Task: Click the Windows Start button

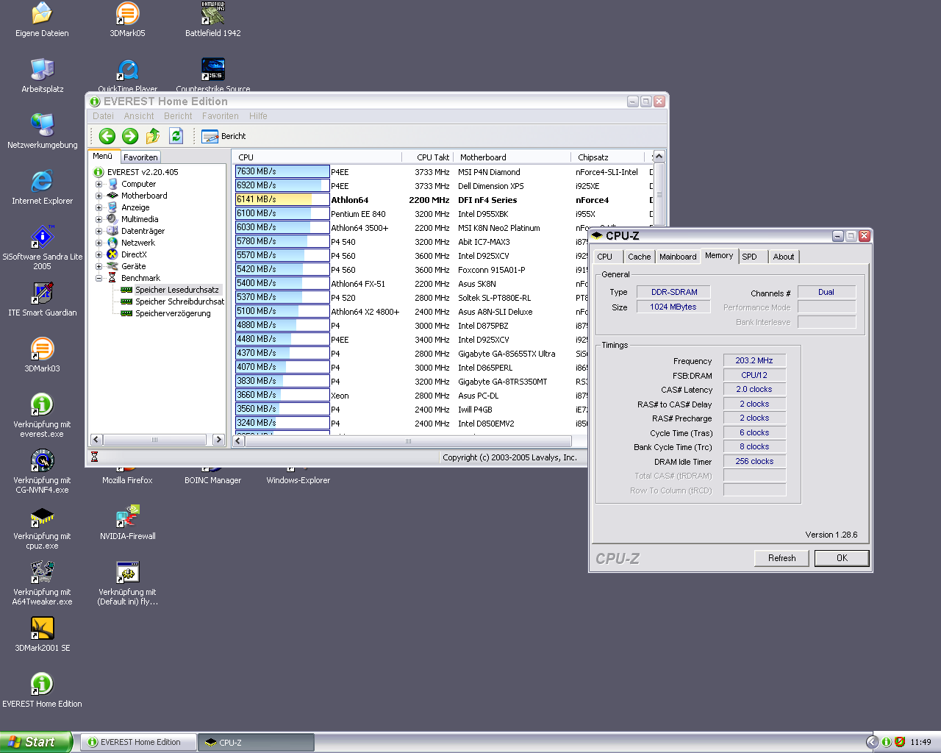Action: [35, 742]
